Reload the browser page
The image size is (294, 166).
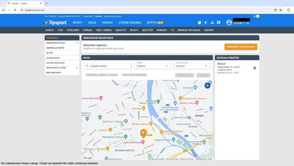(x=15, y=10)
